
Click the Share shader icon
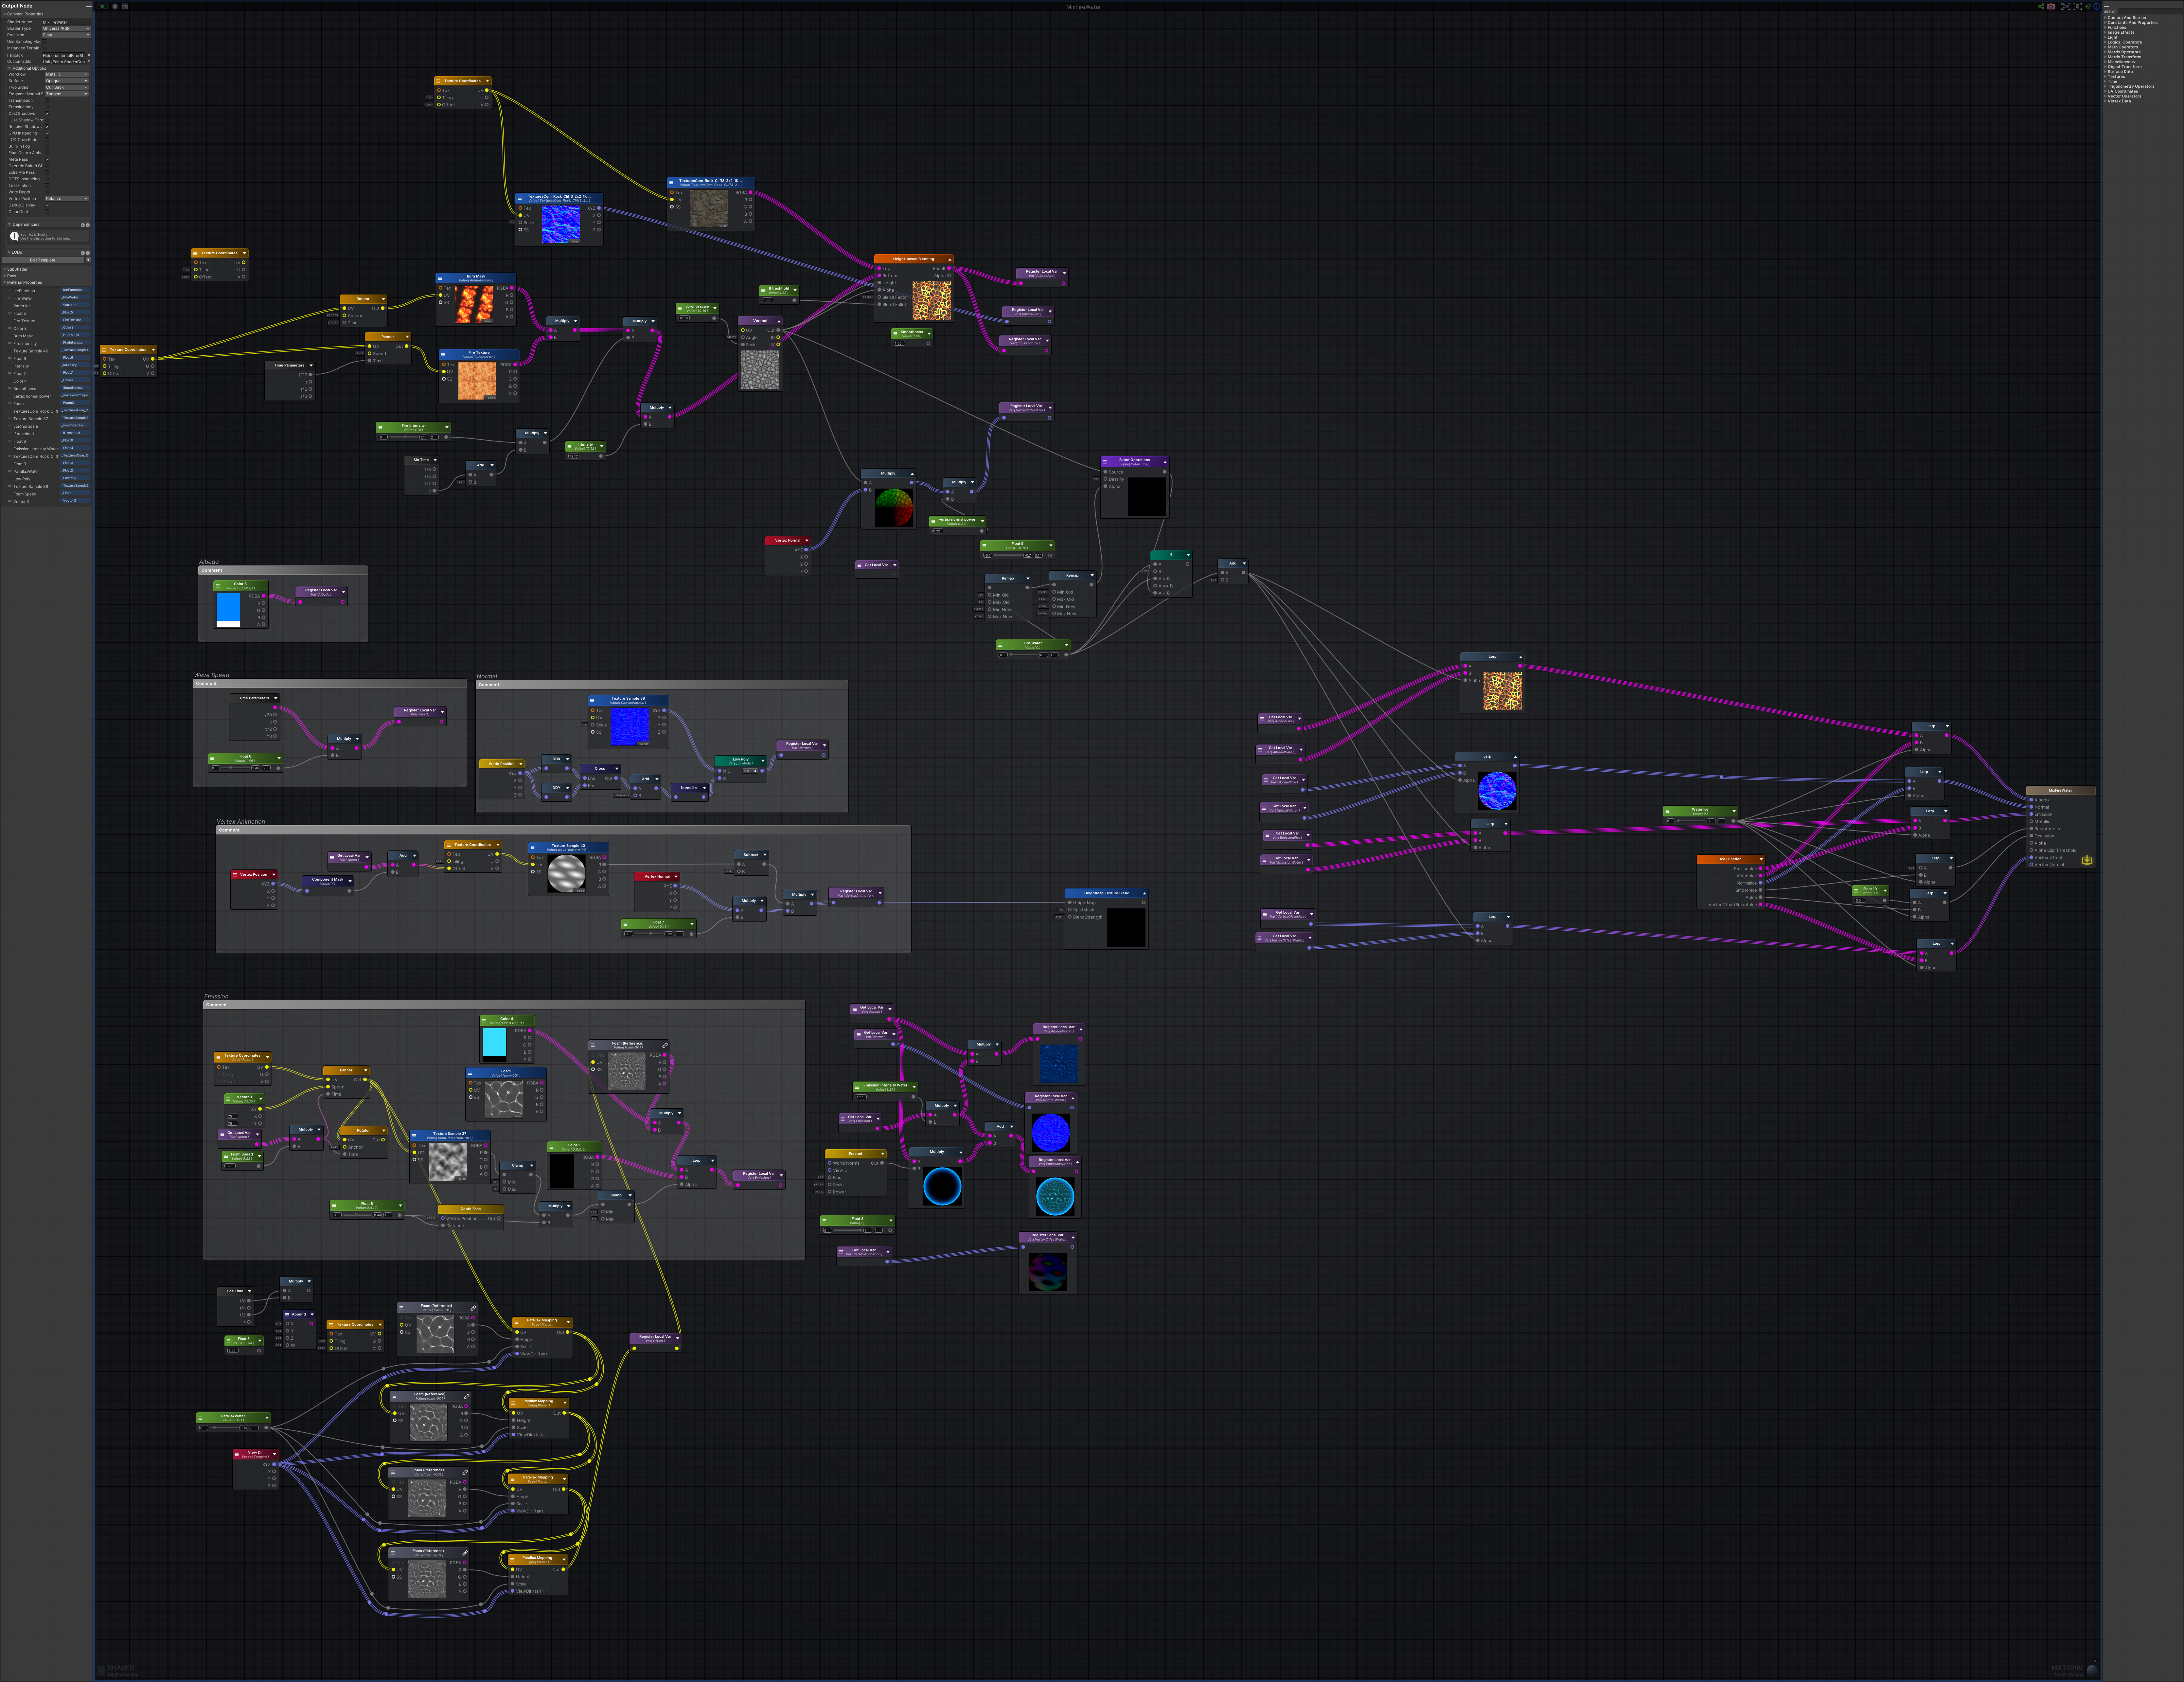click(x=2041, y=6)
